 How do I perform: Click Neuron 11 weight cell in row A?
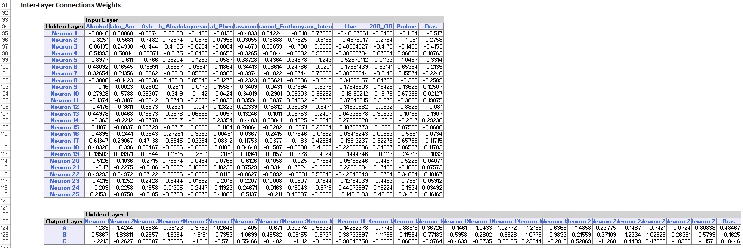pos(351,228)
